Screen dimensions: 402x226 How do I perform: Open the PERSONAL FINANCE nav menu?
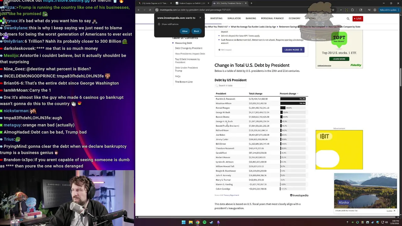272,19
